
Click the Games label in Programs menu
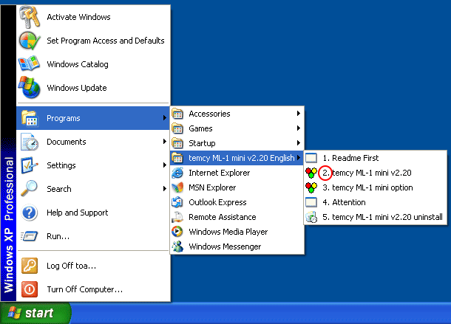[200, 128]
